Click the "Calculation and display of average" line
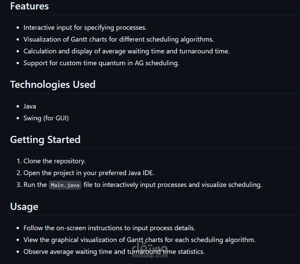This screenshot has height=264, width=300. pos(126,51)
